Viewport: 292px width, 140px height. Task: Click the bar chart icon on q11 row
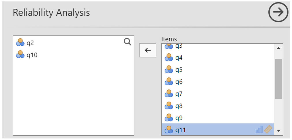coord(259,130)
